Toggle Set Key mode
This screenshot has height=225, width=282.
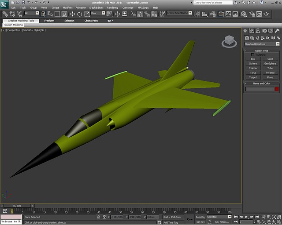(200, 222)
